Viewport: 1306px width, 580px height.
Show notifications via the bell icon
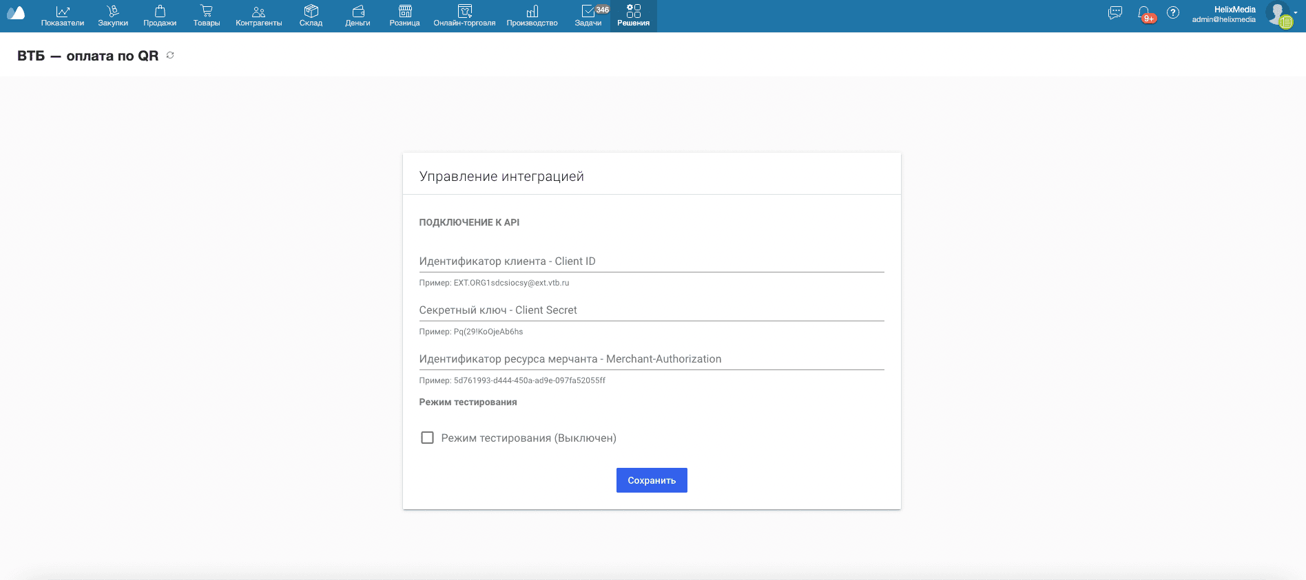(x=1144, y=13)
